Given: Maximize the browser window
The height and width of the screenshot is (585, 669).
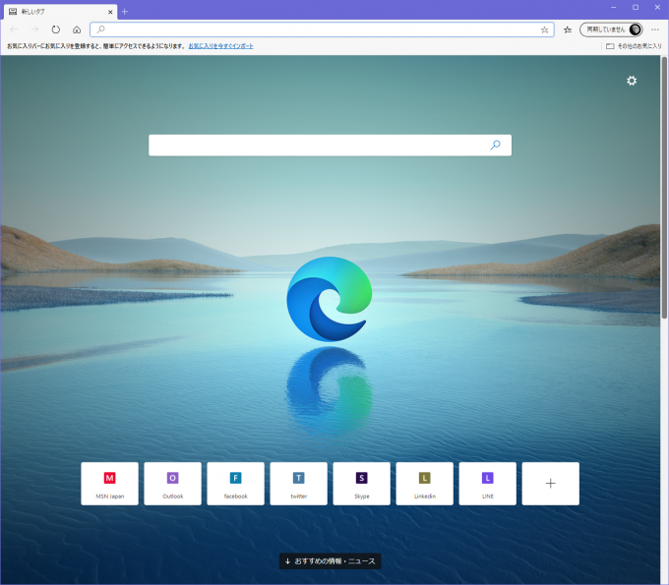Looking at the screenshot, I should (x=636, y=7).
